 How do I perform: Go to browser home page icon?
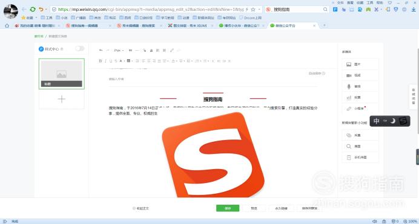(7, 25)
